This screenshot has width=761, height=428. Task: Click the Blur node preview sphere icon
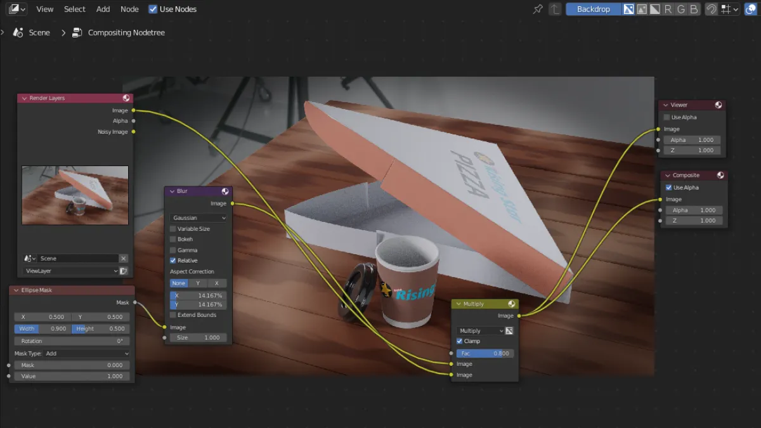pos(225,191)
